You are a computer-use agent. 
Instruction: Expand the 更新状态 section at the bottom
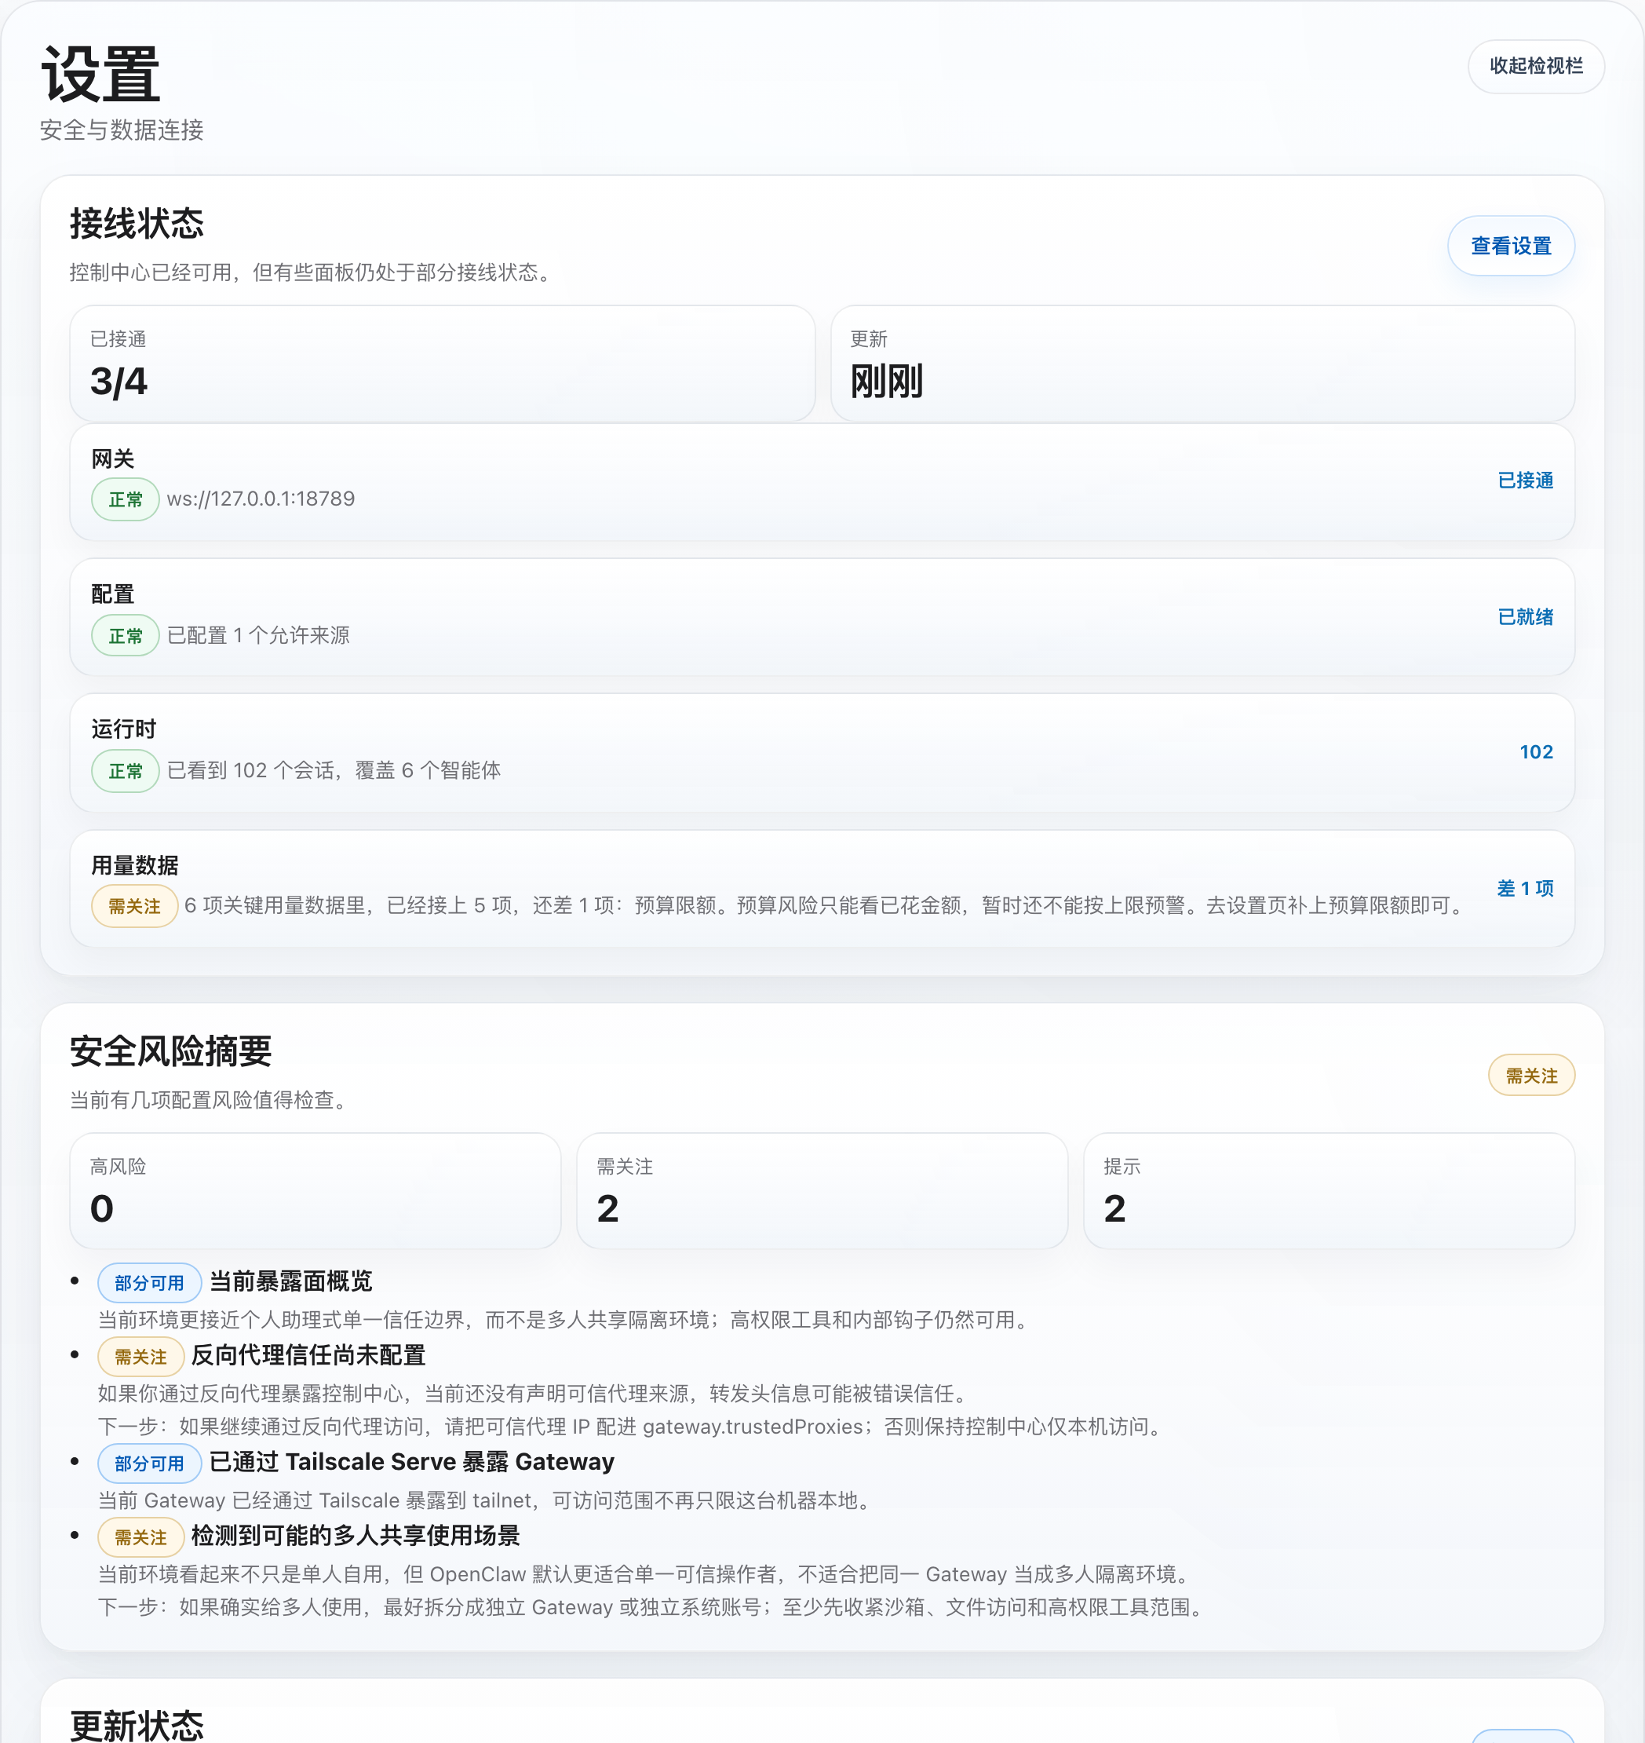click(x=136, y=1723)
